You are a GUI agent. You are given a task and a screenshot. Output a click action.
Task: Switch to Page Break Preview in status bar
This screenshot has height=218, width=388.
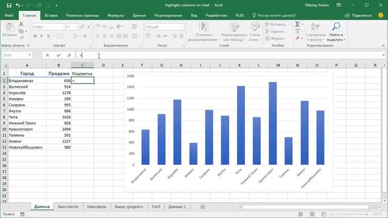pyautogui.click(x=323, y=214)
